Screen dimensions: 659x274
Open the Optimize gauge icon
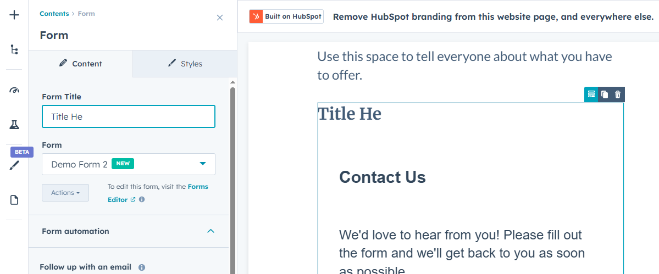click(14, 90)
